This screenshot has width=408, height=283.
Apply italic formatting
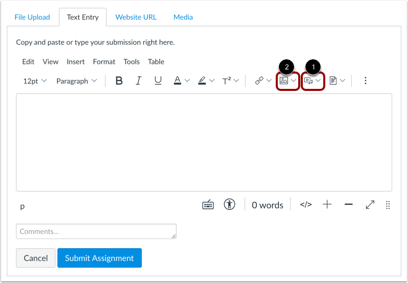139,81
